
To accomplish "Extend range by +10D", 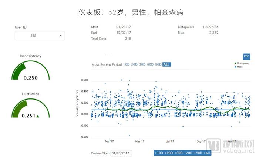I will (159, 153).
